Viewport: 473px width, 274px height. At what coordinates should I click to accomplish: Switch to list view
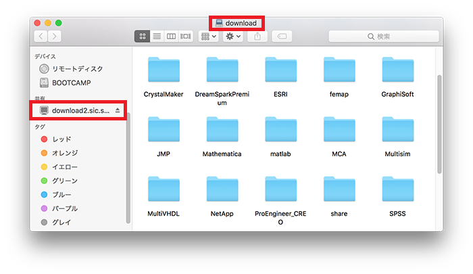click(x=157, y=37)
